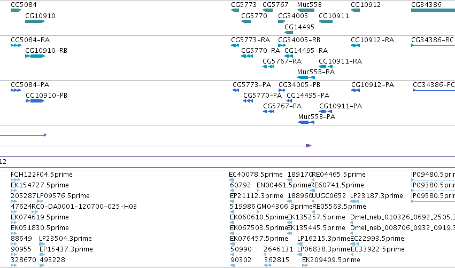
Task: Click the RC0-DA0001-120700-025-H03 label
Action: (x=84, y=207)
